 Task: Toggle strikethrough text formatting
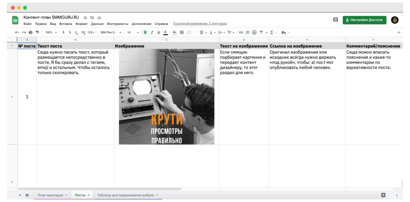pyautogui.click(x=159, y=32)
